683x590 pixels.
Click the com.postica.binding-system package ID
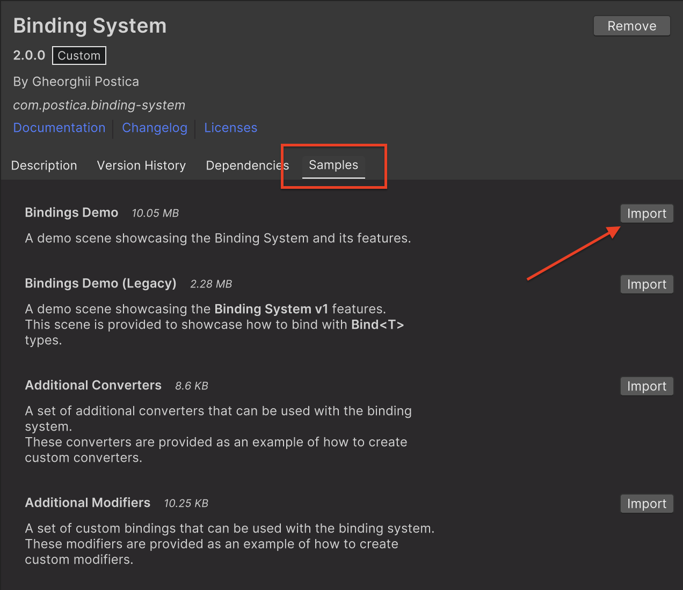[x=99, y=105]
